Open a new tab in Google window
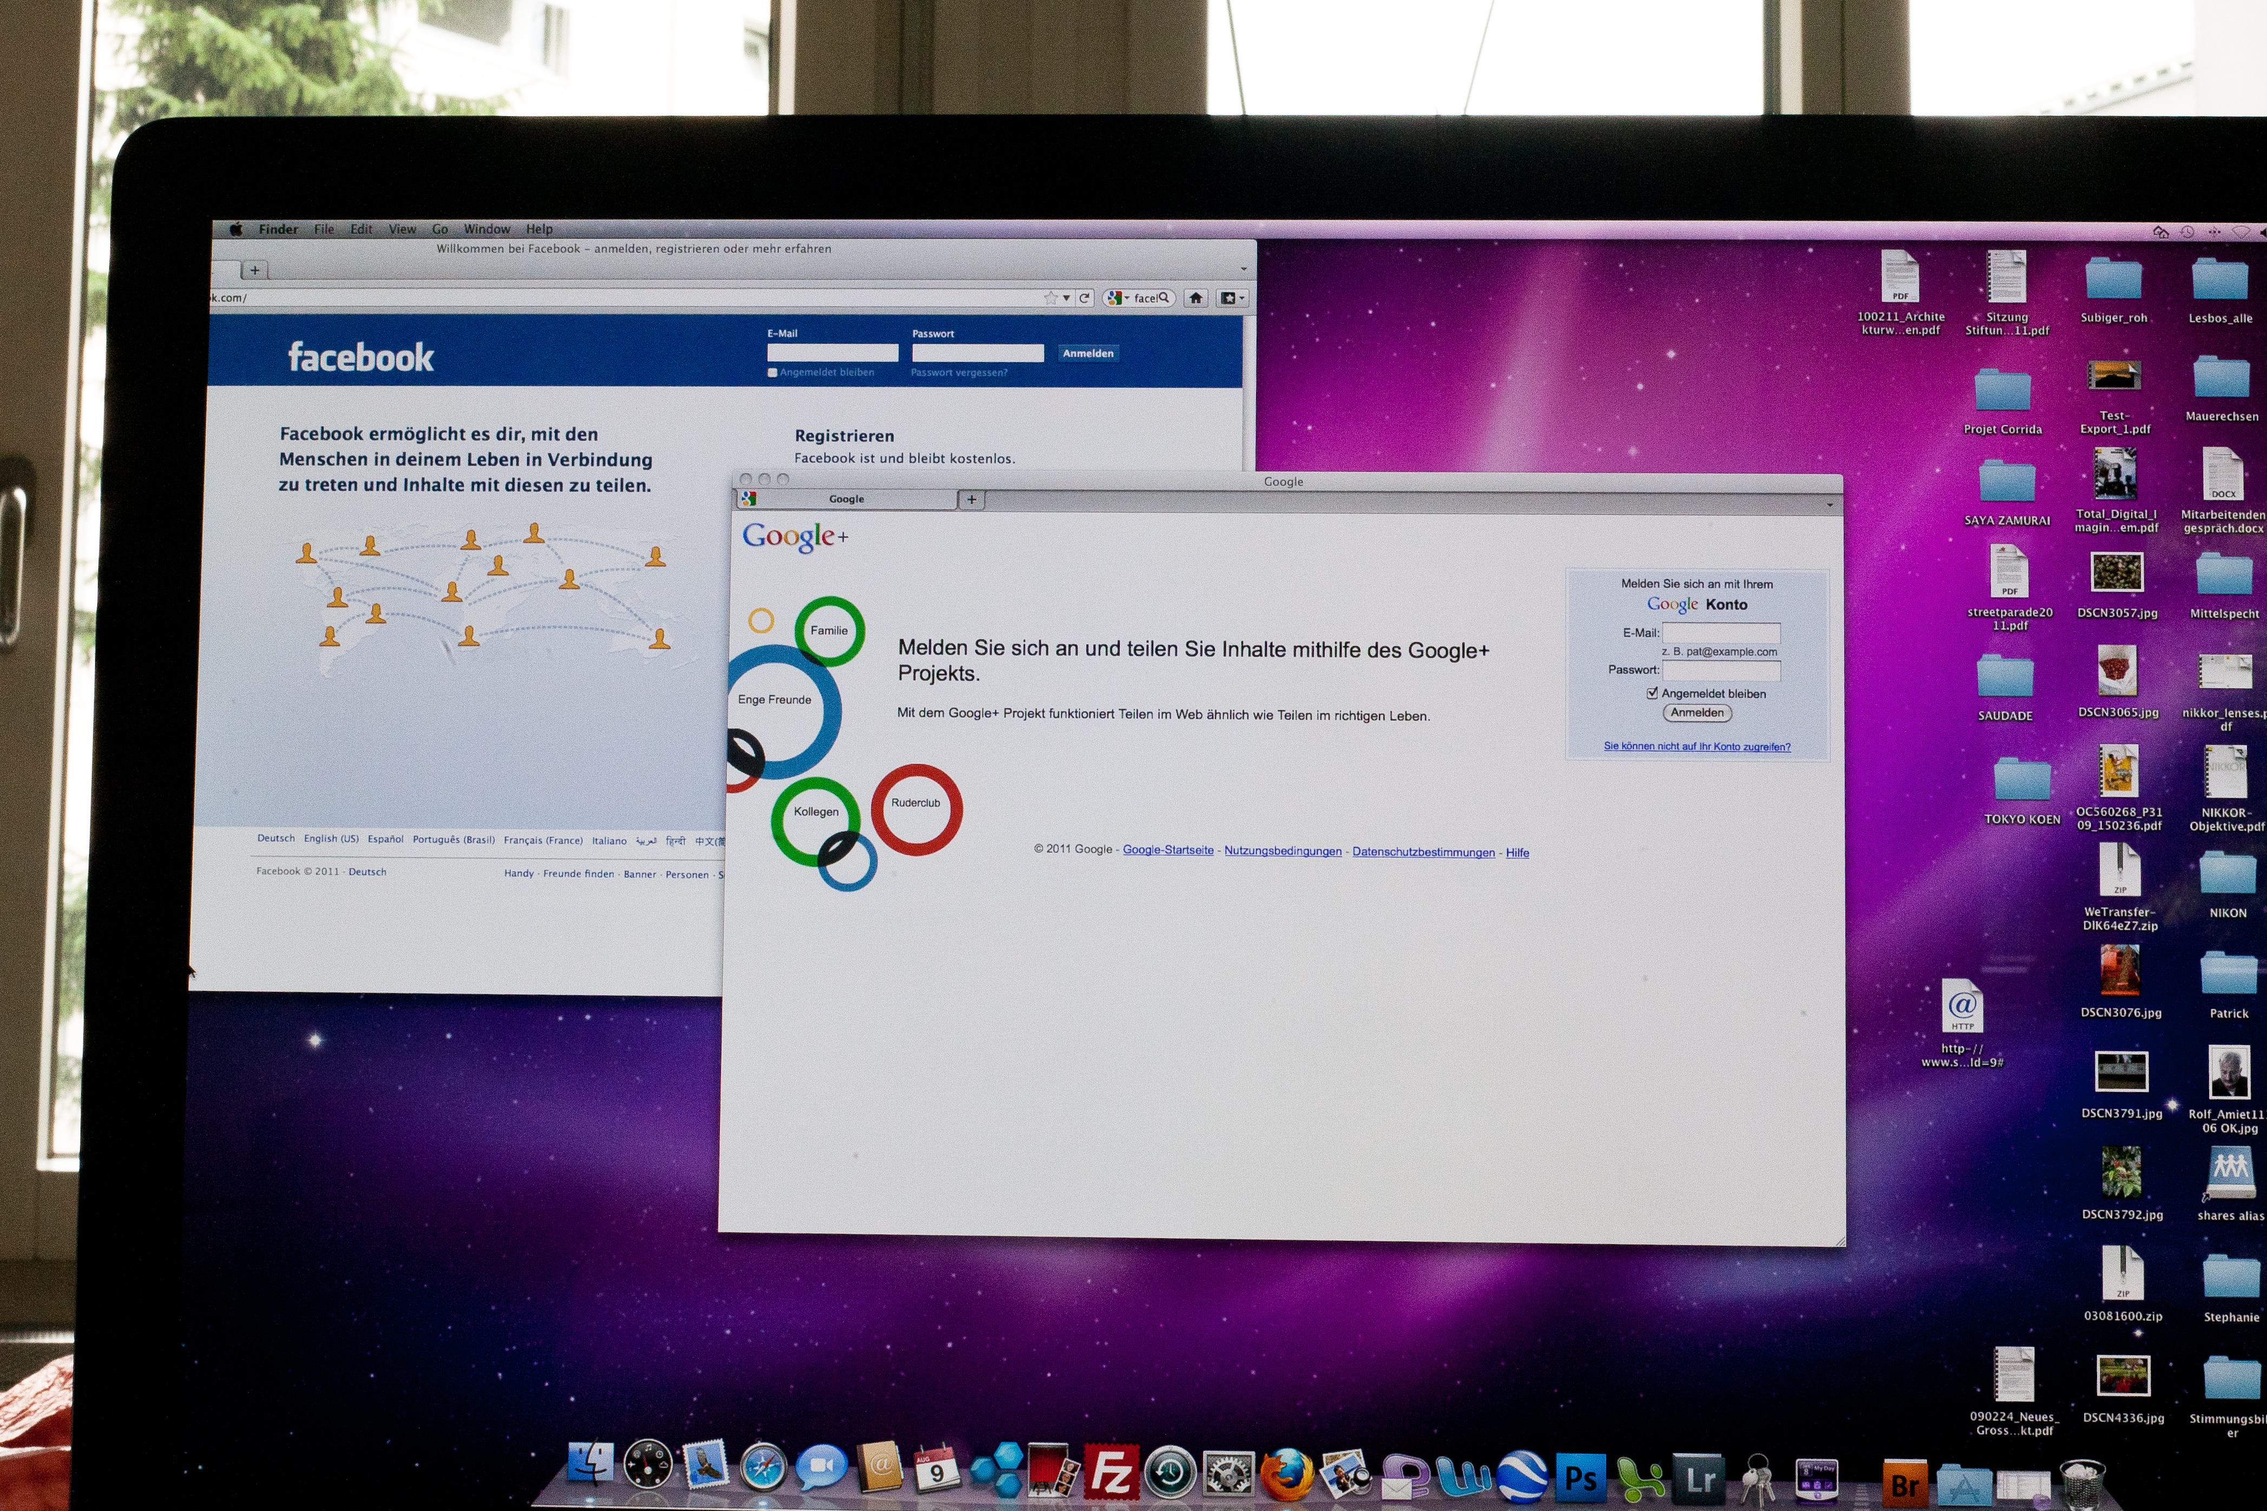The width and height of the screenshot is (2267, 1511). coord(971,499)
